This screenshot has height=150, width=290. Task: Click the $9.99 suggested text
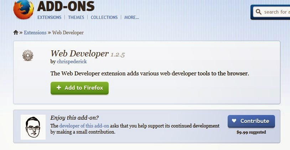point(251,132)
